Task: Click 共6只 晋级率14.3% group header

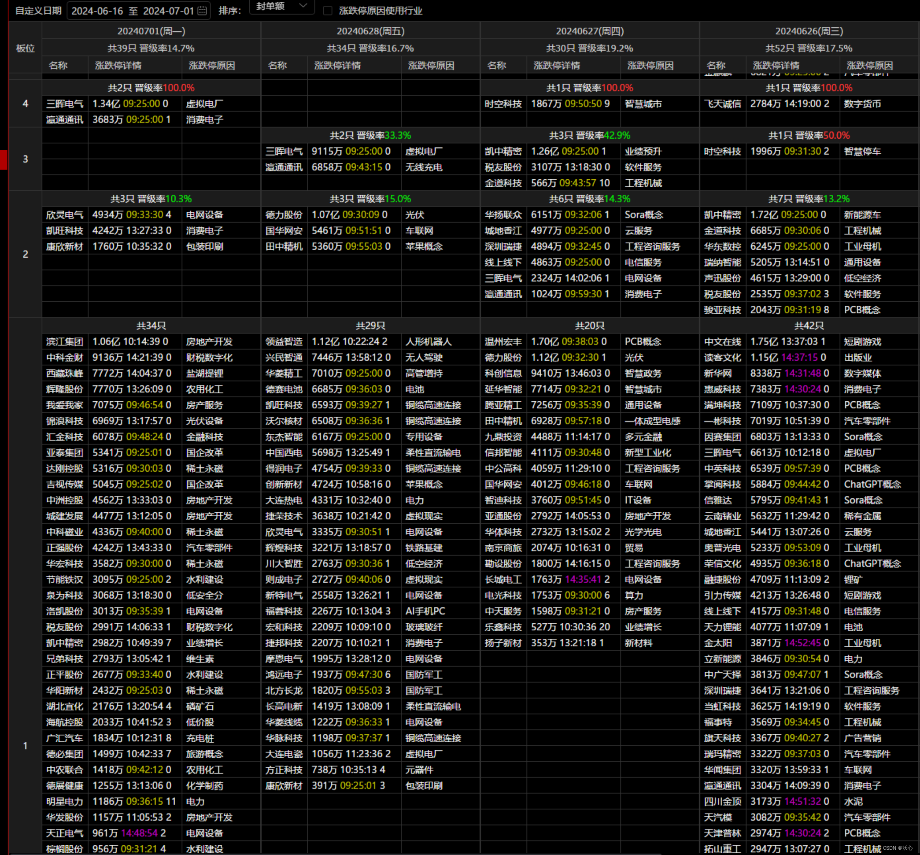Action: tap(590, 199)
